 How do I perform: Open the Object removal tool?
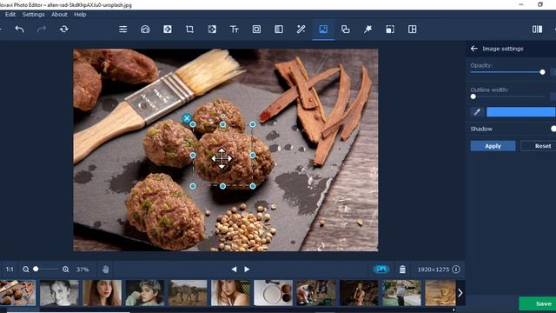[x=212, y=29]
